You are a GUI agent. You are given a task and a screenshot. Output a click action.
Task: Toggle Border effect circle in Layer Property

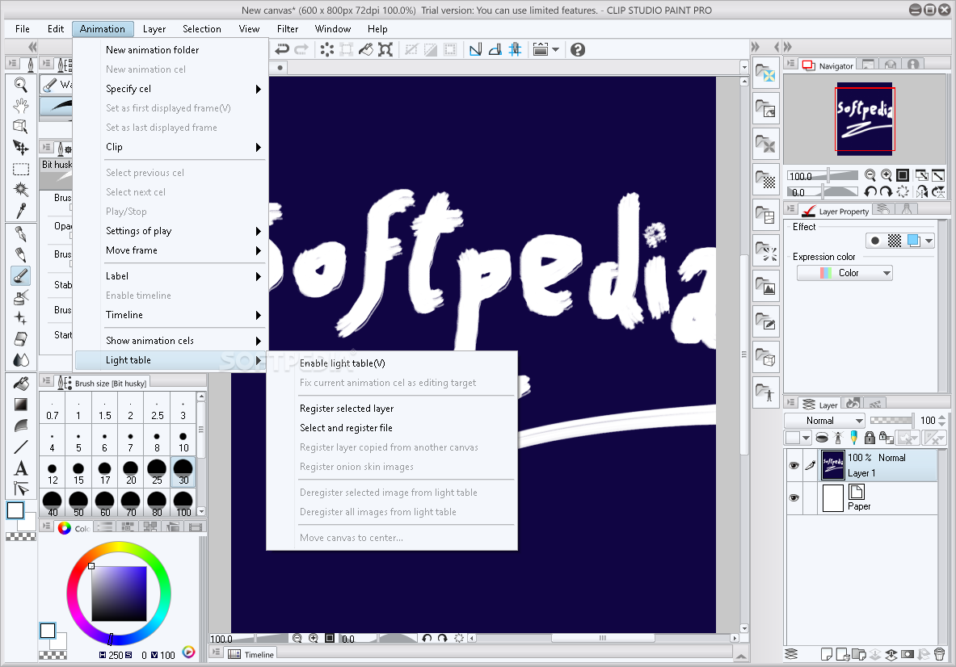(x=875, y=241)
